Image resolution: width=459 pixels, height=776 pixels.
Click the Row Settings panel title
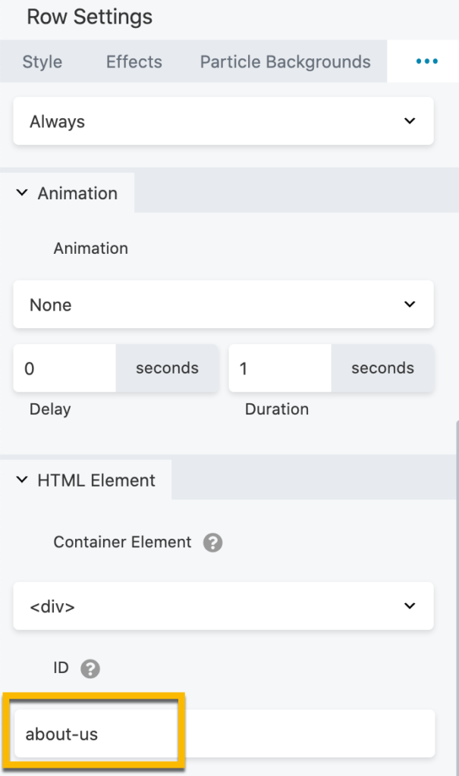[x=90, y=17]
